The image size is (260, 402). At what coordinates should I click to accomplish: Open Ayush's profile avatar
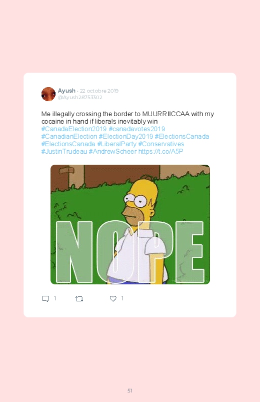point(48,94)
